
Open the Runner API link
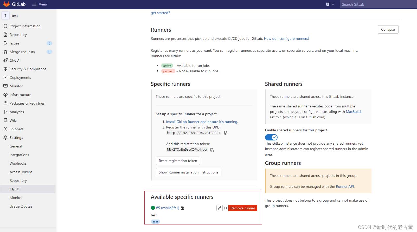point(345,186)
